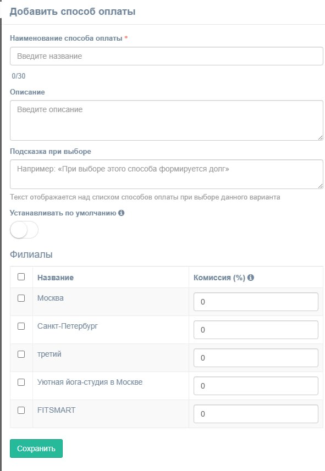Toggle the Устанавливать по умолчанию switch
The width and height of the screenshot is (325, 471).
(24, 230)
